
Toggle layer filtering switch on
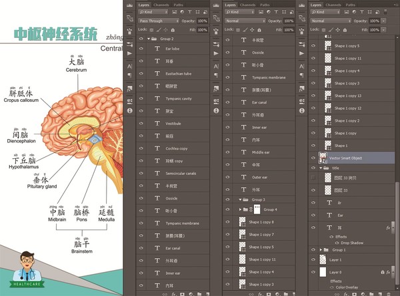click(x=385, y=12)
